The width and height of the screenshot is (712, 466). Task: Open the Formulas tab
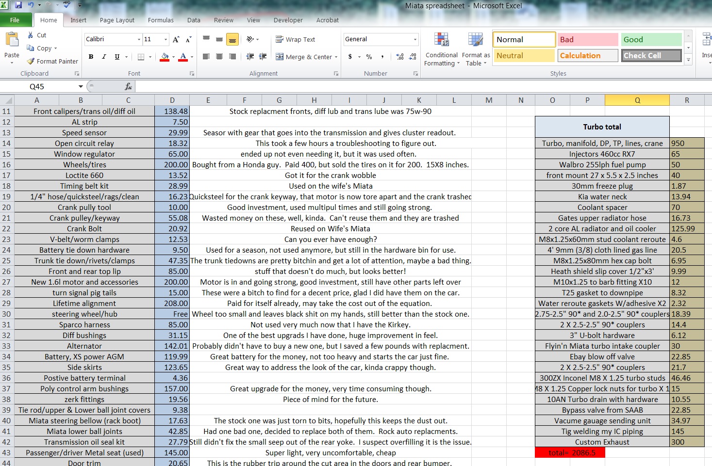point(161,20)
